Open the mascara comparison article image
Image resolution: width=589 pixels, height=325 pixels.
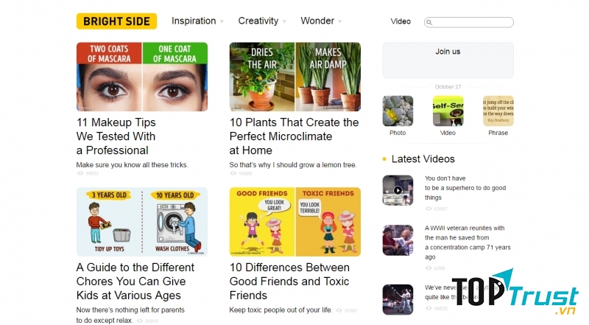(x=142, y=77)
